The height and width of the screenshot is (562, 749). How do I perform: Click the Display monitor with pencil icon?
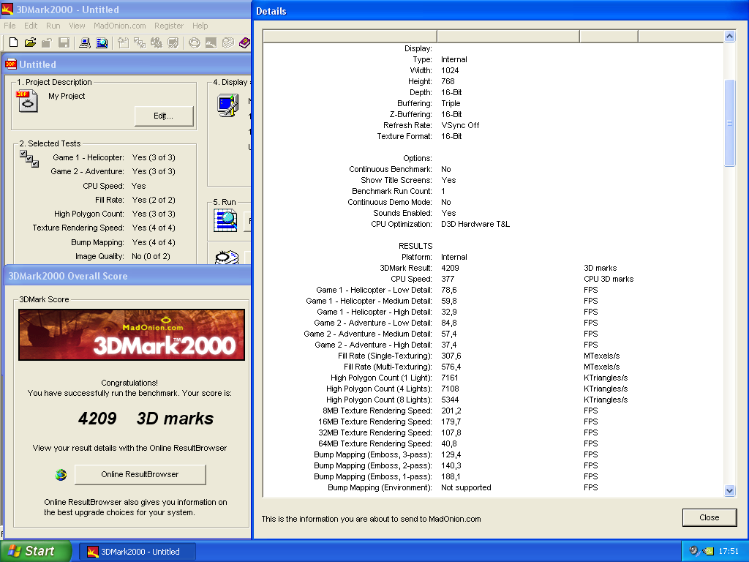click(x=228, y=105)
